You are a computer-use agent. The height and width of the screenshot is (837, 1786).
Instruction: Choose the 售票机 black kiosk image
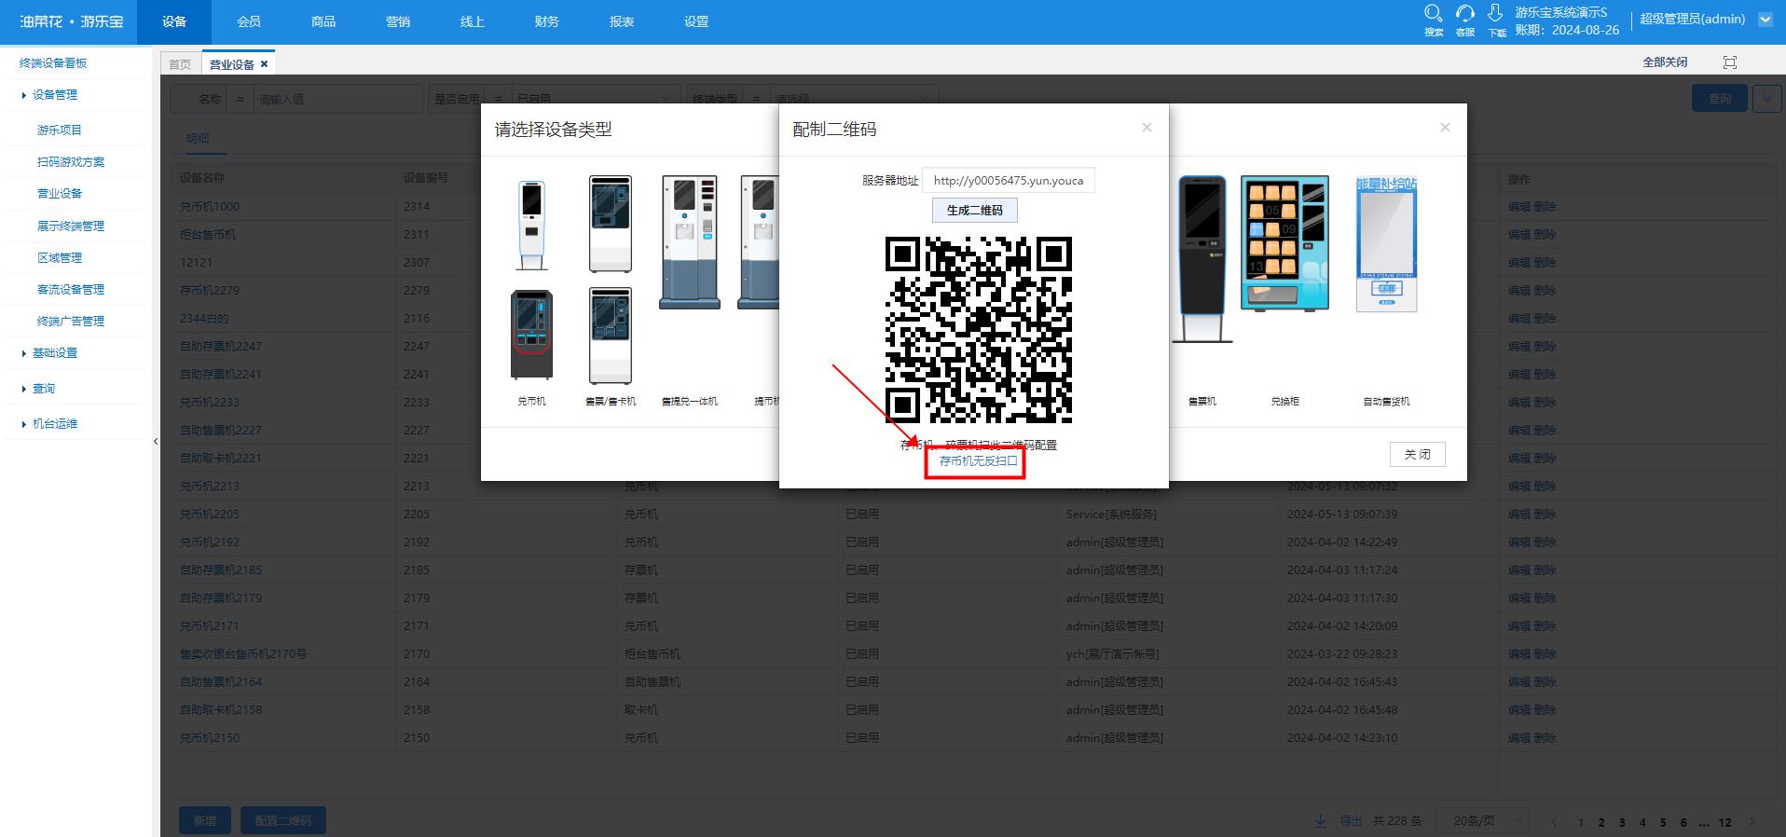coord(1202,259)
